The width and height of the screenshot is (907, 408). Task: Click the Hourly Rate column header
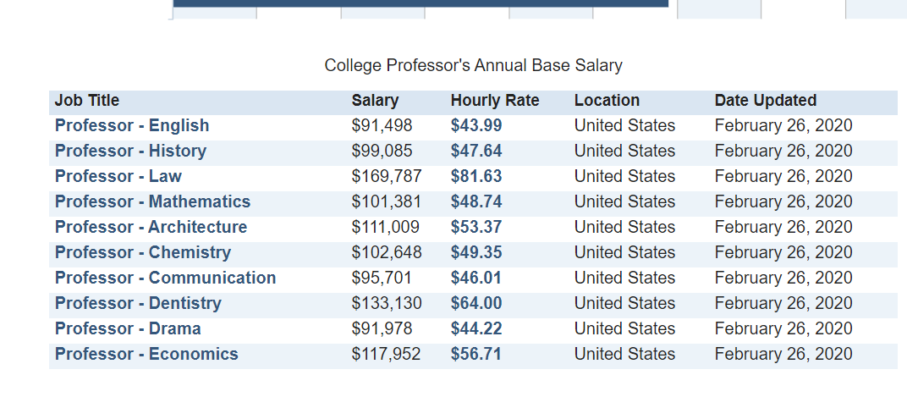point(495,101)
